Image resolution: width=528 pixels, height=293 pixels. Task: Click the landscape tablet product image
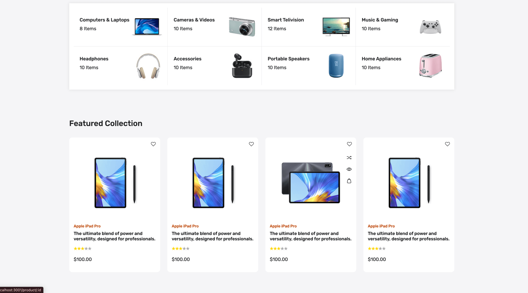tap(310, 183)
